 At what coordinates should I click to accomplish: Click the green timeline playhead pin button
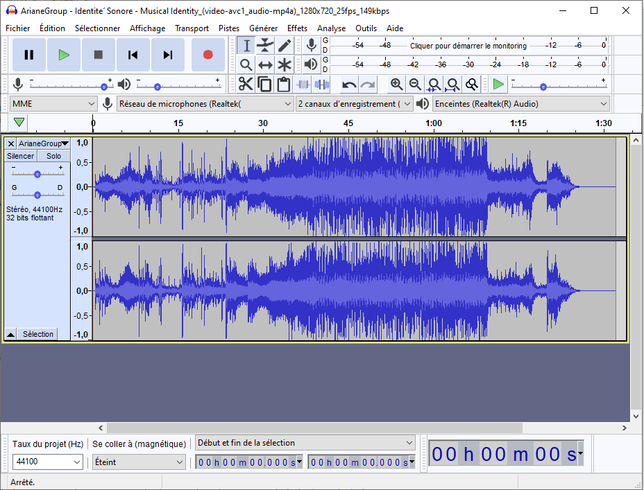(x=19, y=122)
